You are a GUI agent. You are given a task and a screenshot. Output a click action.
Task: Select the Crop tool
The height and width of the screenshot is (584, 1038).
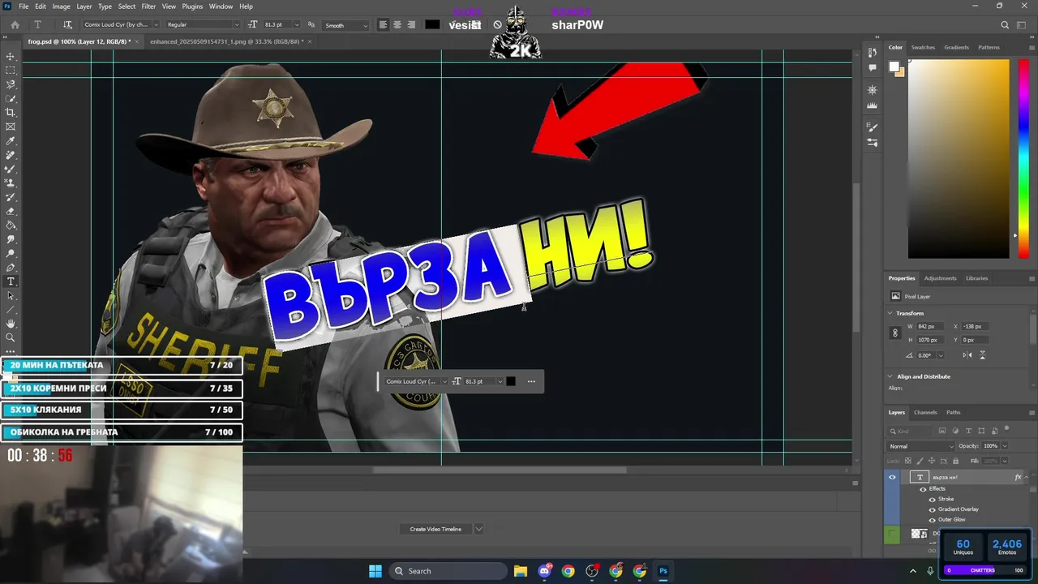click(11, 113)
